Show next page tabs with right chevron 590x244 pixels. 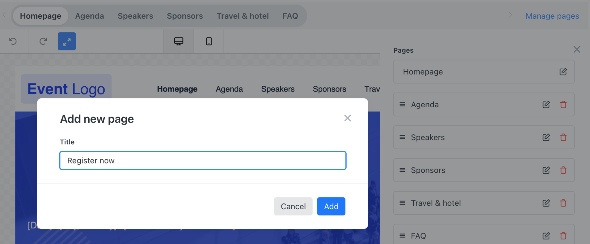point(510,15)
